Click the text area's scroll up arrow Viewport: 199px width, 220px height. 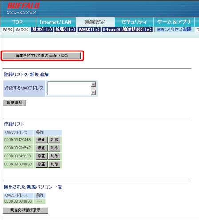point(93,84)
